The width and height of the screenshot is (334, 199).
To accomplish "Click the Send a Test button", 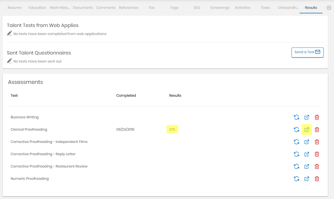I will (307, 52).
